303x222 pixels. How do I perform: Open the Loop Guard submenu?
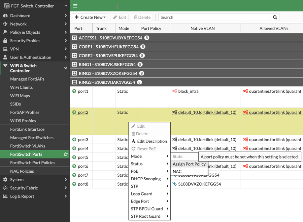[x=150, y=194]
